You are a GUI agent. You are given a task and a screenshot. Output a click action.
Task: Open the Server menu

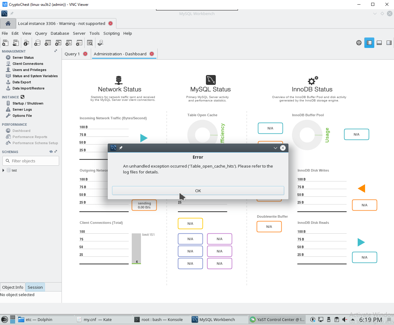[x=79, y=33]
